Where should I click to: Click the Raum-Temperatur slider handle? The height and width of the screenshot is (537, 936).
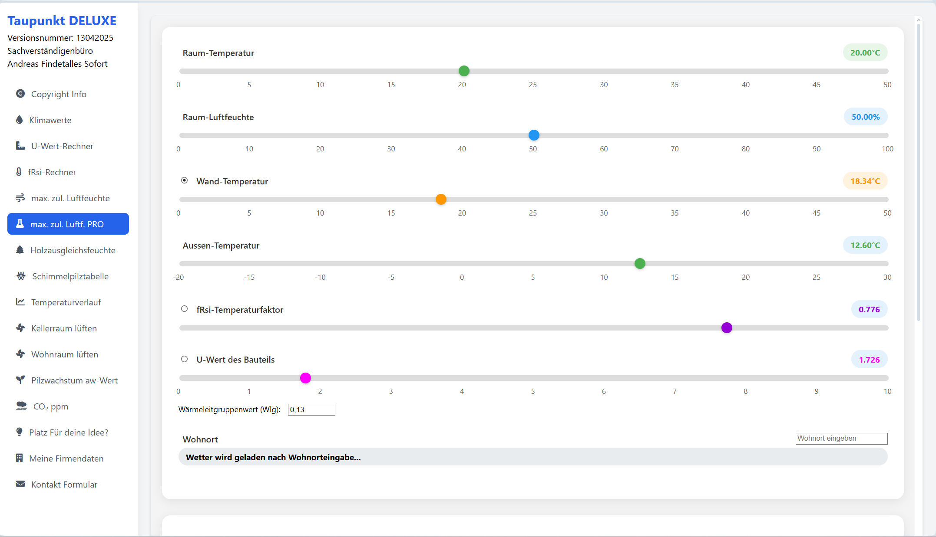pyautogui.click(x=464, y=71)
